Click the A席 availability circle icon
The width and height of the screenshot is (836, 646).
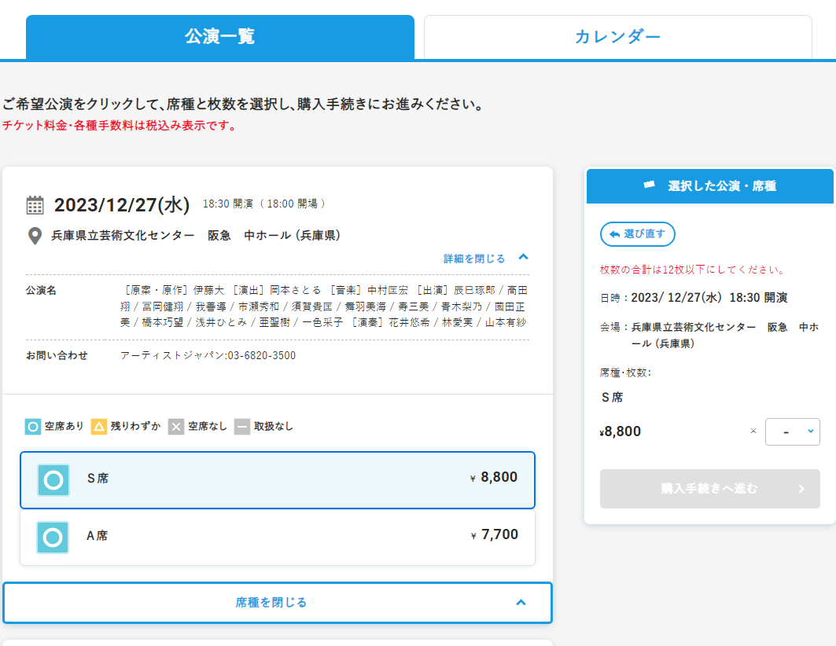pyautogui.click(x=53, y=538)
